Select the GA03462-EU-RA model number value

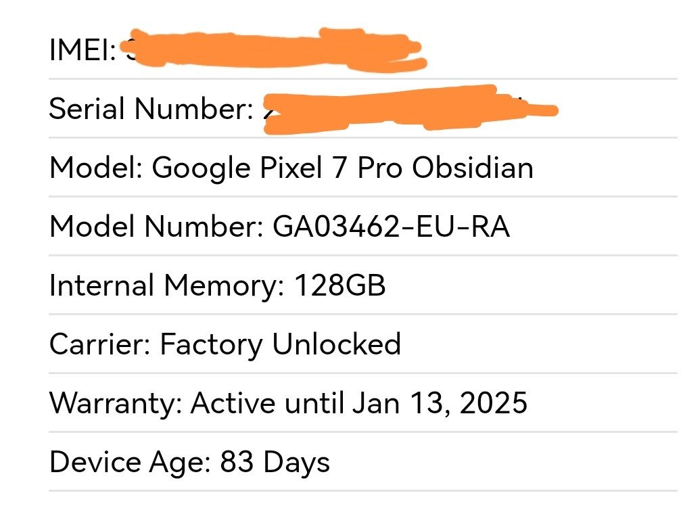tap(391, 227)
